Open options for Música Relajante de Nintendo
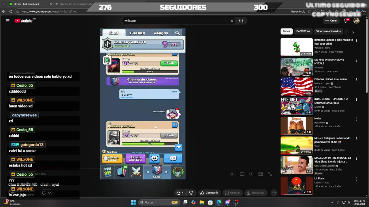This screenshot has width=369, height=207. tap(356, 139)
